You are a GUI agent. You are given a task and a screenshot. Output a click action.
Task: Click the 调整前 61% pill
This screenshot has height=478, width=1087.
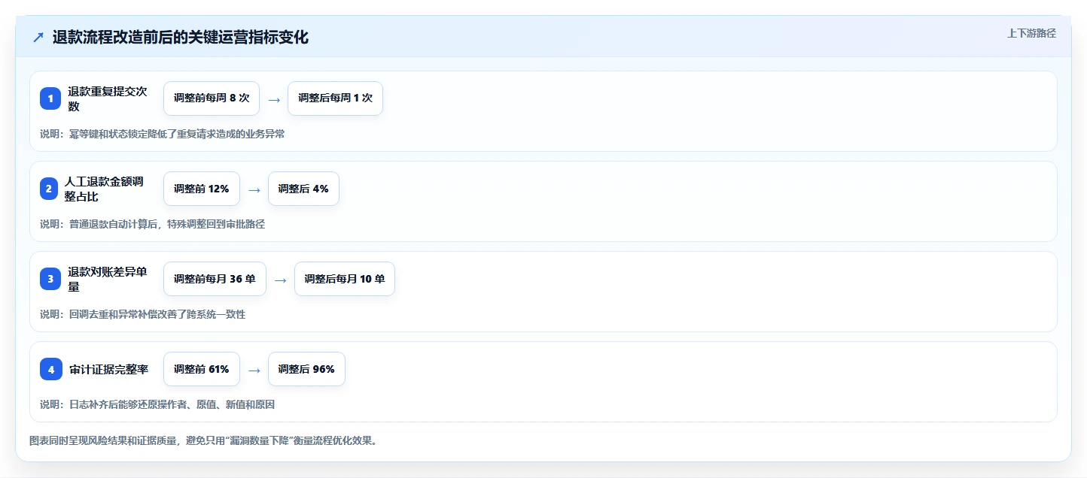click(202, 369)
